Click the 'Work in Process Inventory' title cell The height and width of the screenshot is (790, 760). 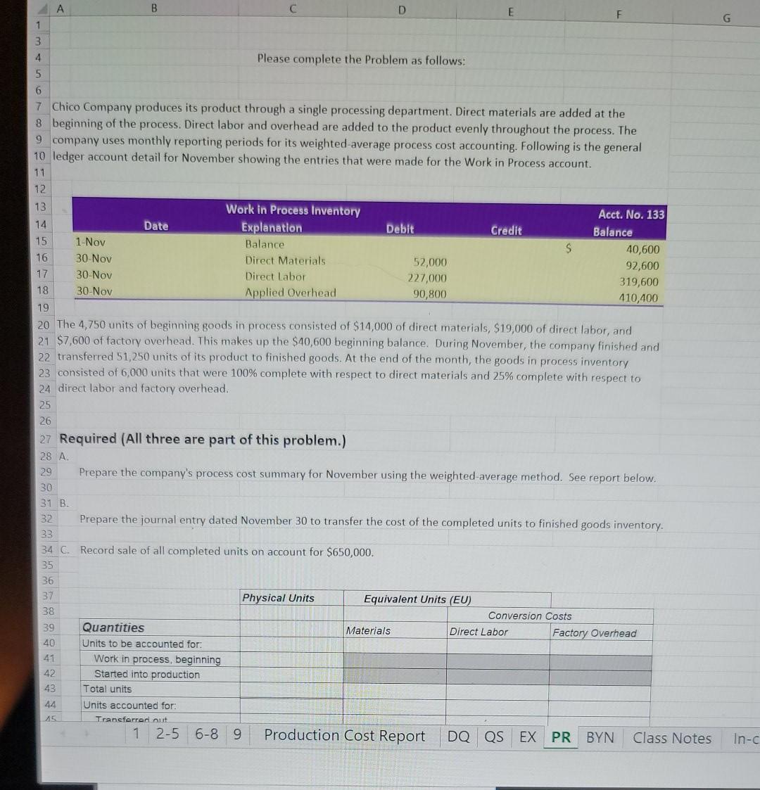coord(293,210)
